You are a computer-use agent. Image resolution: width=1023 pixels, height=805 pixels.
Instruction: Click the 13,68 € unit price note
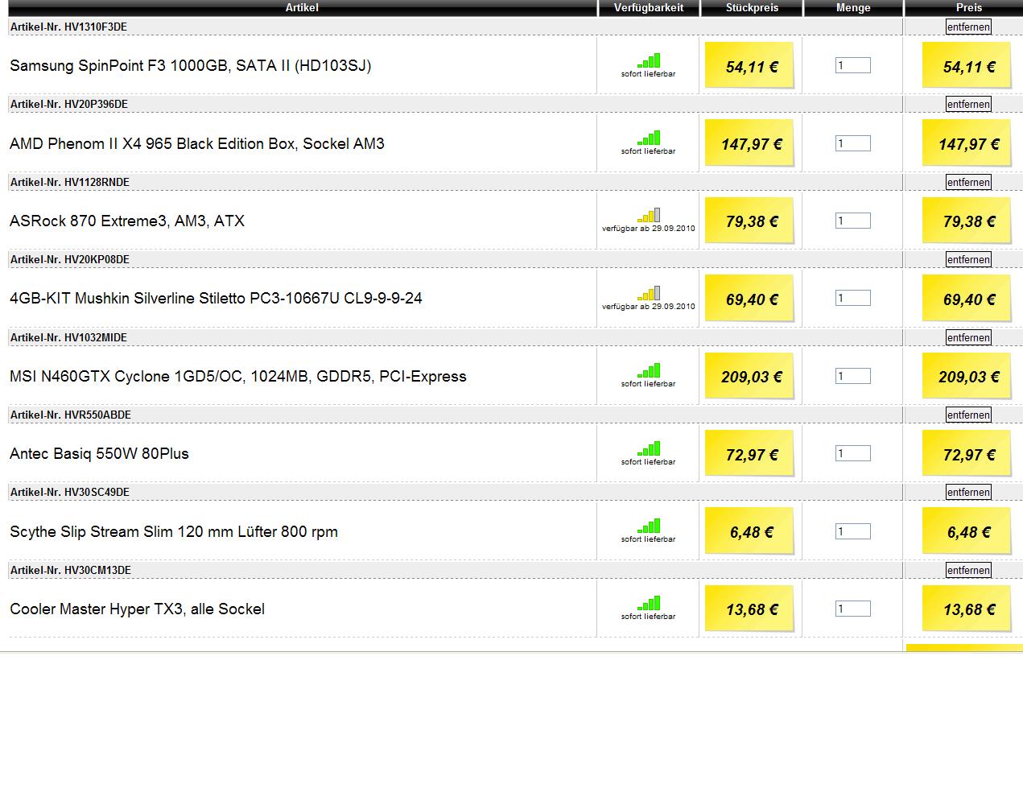tap(749, 609)
